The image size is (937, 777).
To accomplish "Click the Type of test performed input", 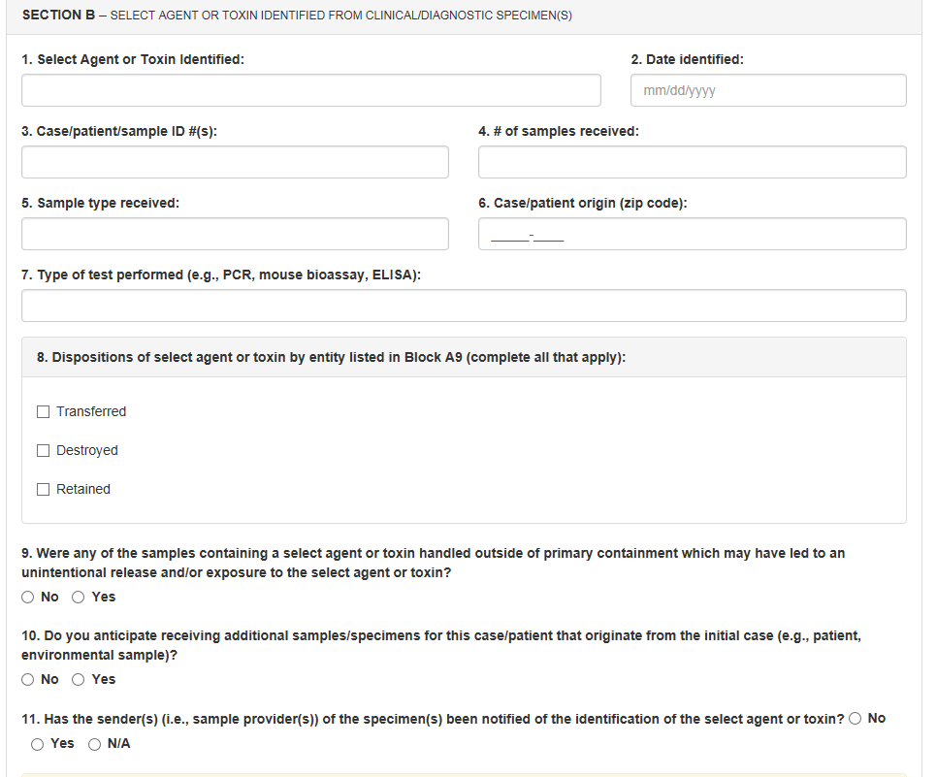I will coord(464,306).
